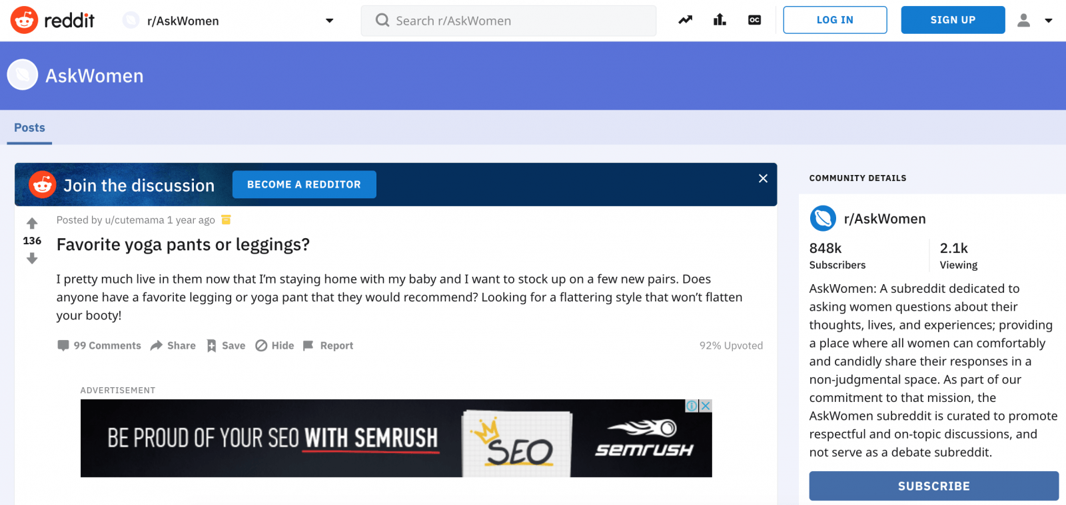Click the yellow archived post icon
The width and height of the screenshot is (1066, 505).
[x=226, y=220]
